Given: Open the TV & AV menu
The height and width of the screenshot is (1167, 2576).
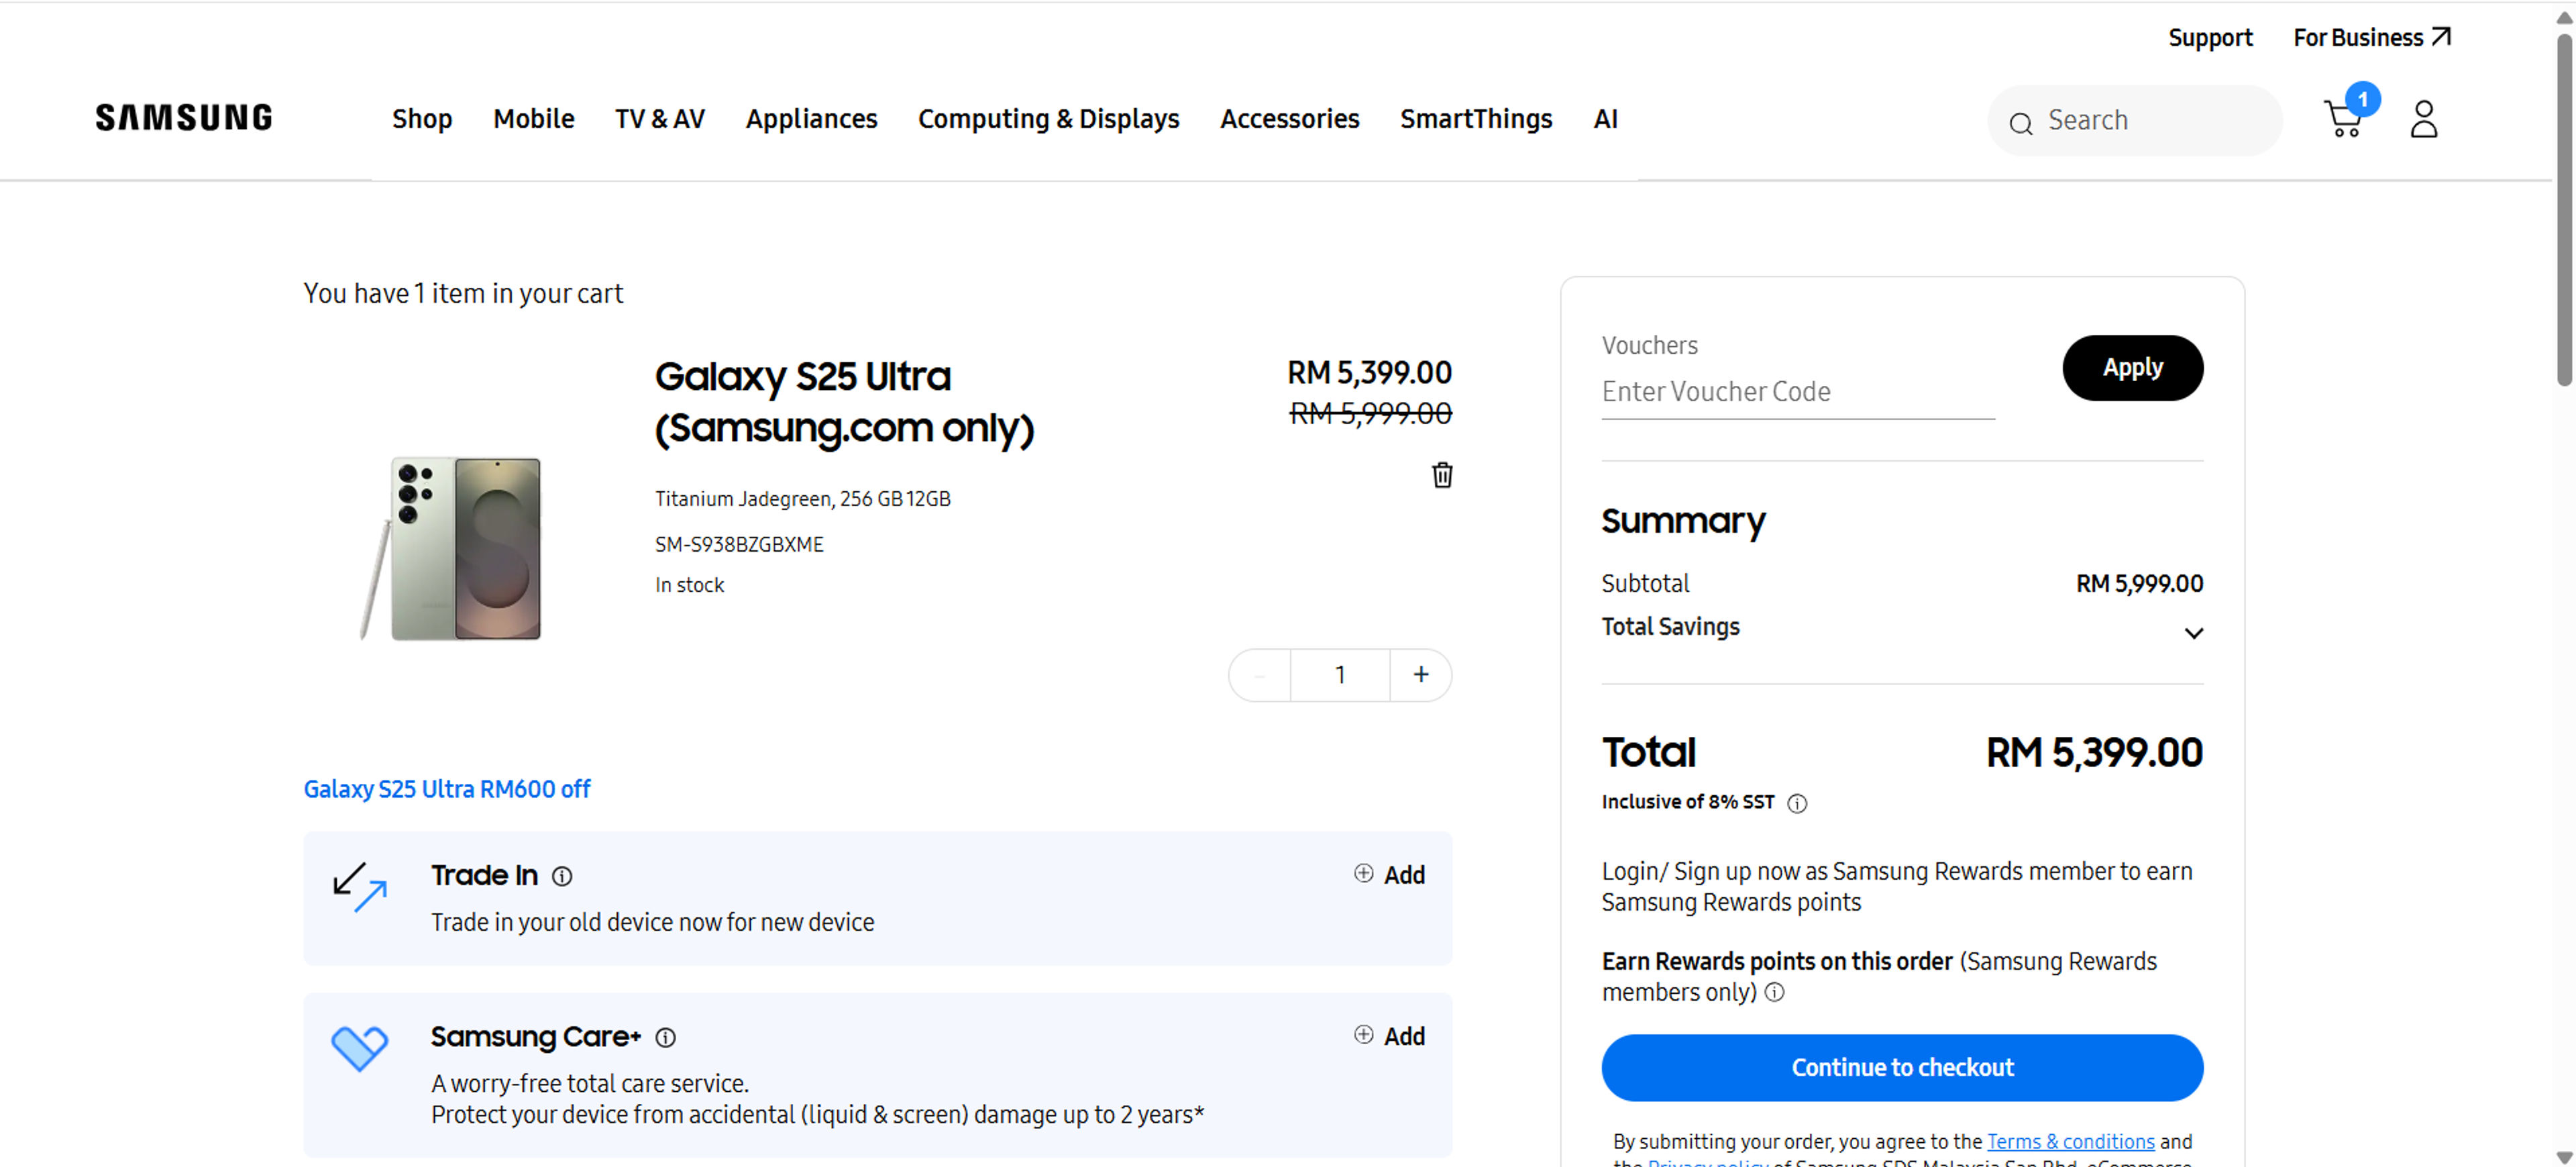Looking at the screenshot, I should click(x=660, y=119).
